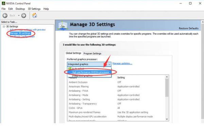
Task: Select Manage 3D settings in task tree
Action: [x=20, y=33]
